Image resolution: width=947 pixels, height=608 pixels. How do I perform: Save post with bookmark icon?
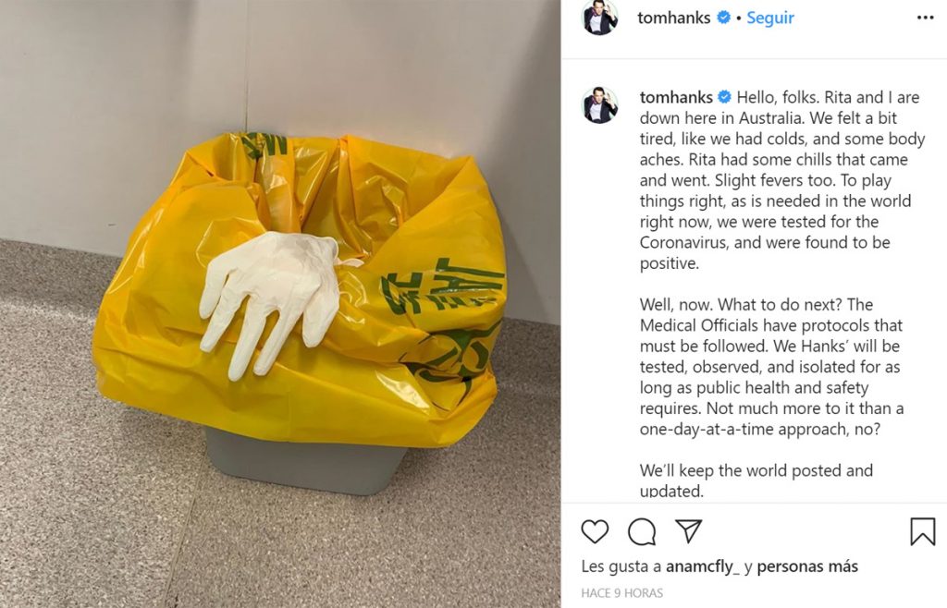922,531
